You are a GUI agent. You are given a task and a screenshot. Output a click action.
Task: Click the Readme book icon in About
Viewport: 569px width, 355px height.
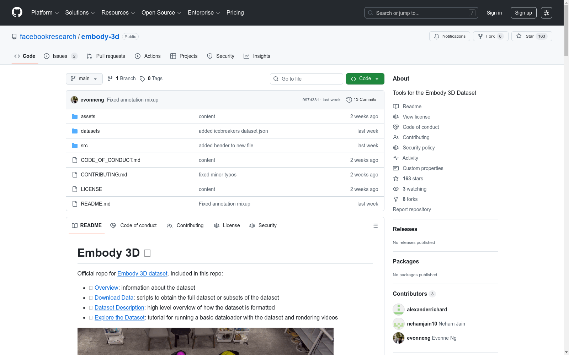click(396, 106)
